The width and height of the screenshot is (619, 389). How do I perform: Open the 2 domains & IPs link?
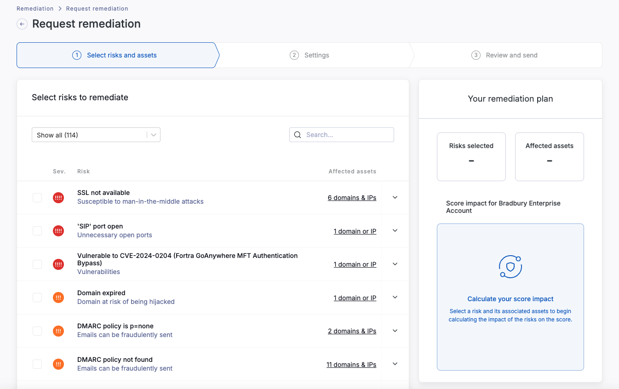352,331
